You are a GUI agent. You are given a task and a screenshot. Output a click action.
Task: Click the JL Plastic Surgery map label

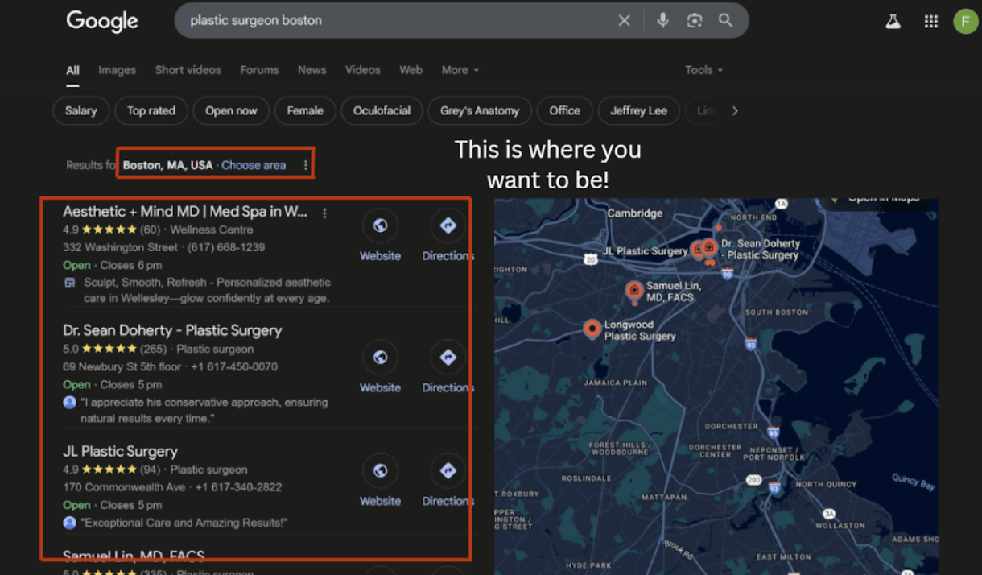click(646, 251)
